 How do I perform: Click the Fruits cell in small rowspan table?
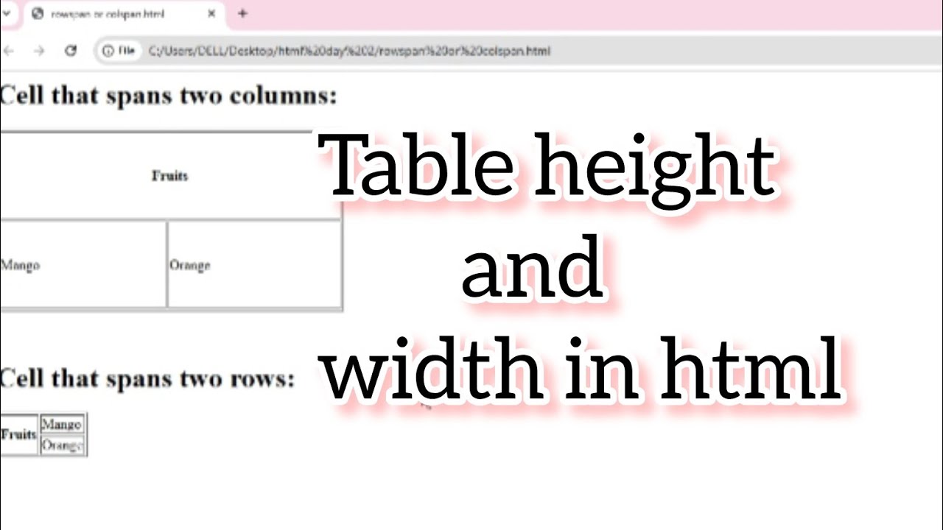[18, 434]
